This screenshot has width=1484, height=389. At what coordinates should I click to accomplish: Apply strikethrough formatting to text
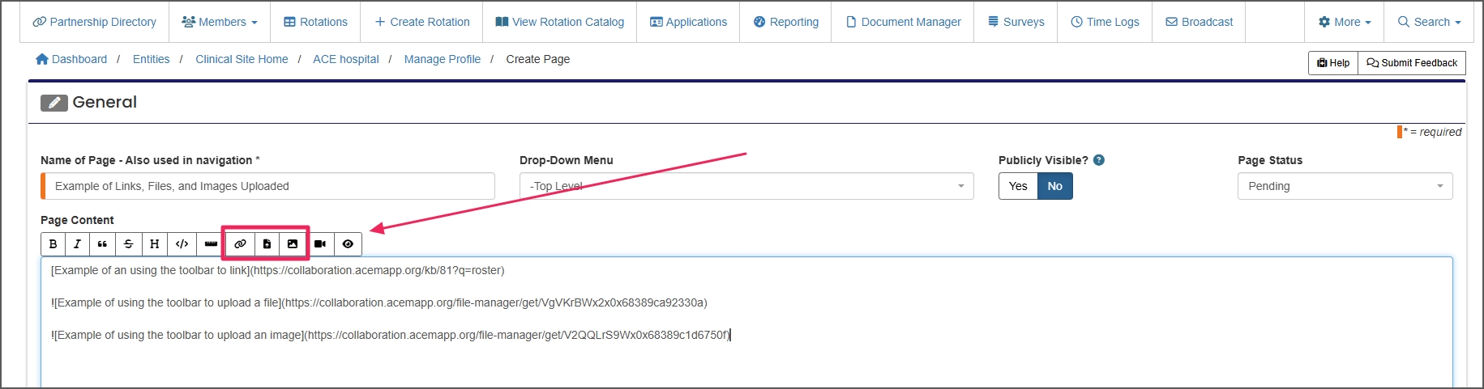(128, 244)
